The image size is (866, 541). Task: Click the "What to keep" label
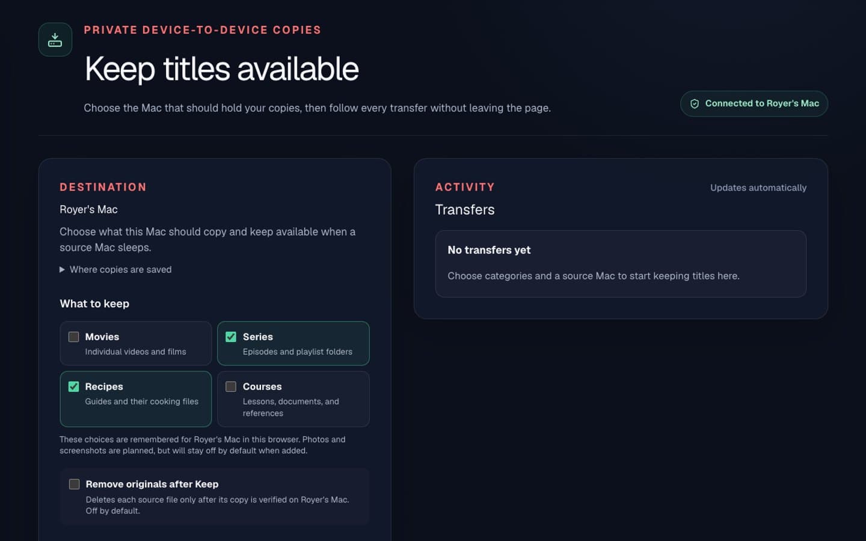point(94,304)
